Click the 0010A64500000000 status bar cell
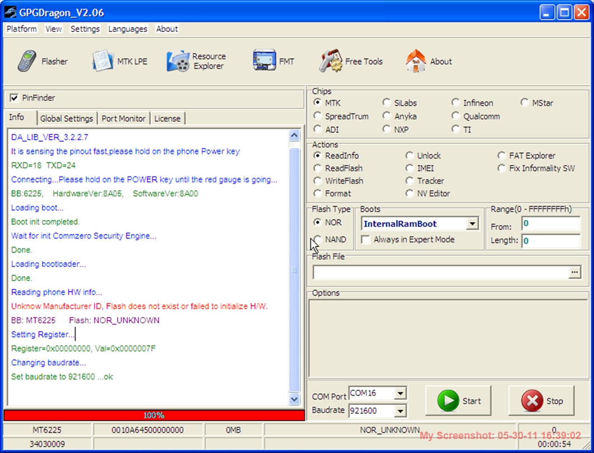This screenshot has width=594, height=453. click(x=148, y=430)
